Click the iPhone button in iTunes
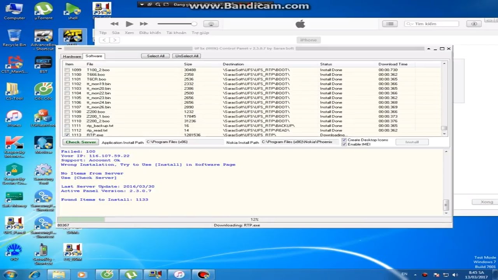This screenshot has height=280, width=498. 309,40
